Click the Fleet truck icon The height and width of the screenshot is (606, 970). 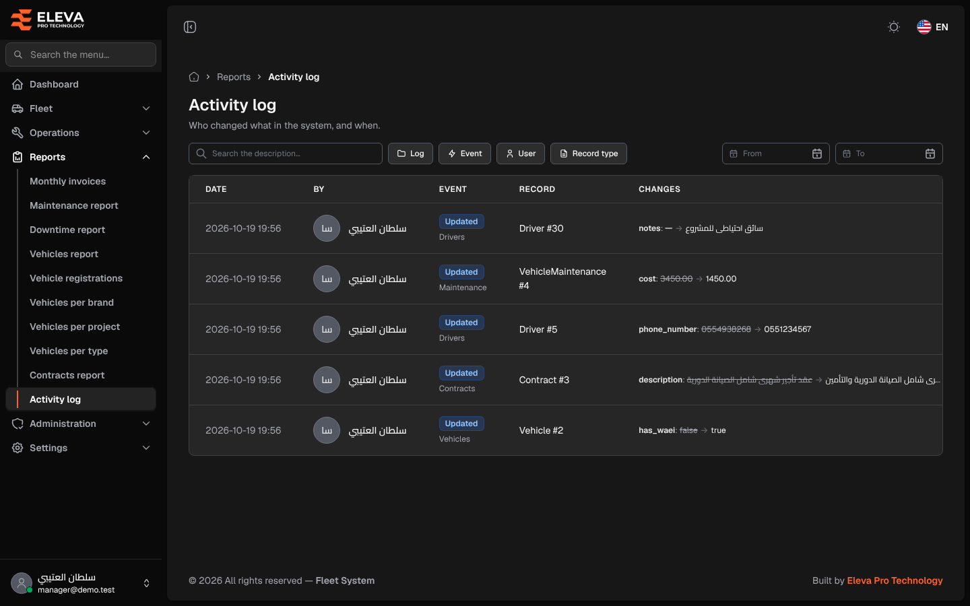tap(18, 108)
